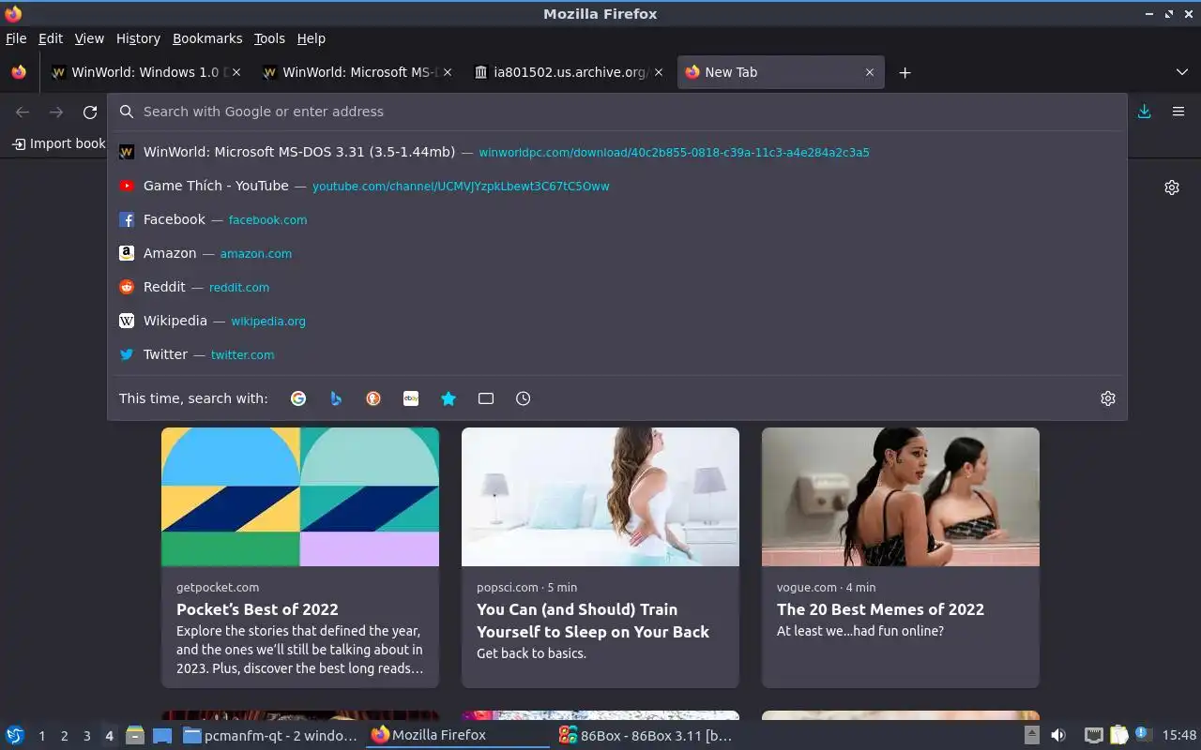Click the taskbar clock 15:48

coord(1179,735)
